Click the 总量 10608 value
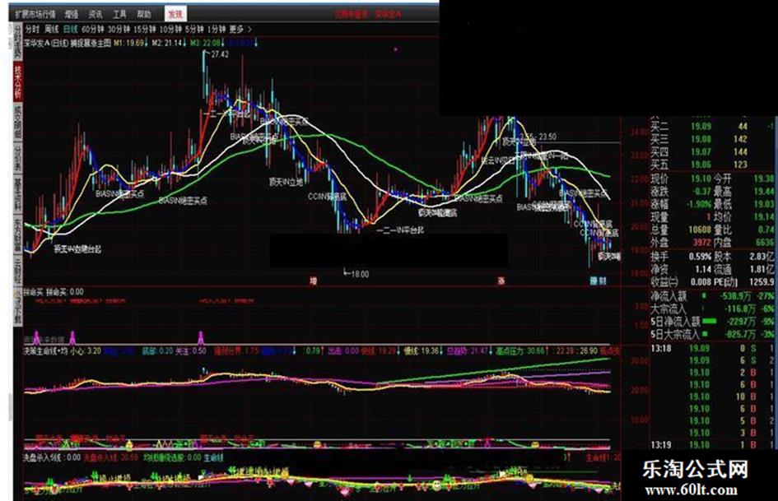This screenshot has width=778, height=501. coord(700,230)
